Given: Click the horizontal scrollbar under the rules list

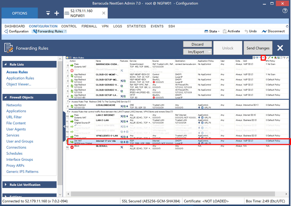Looking at the screenshot, I should tap(173, 194).
